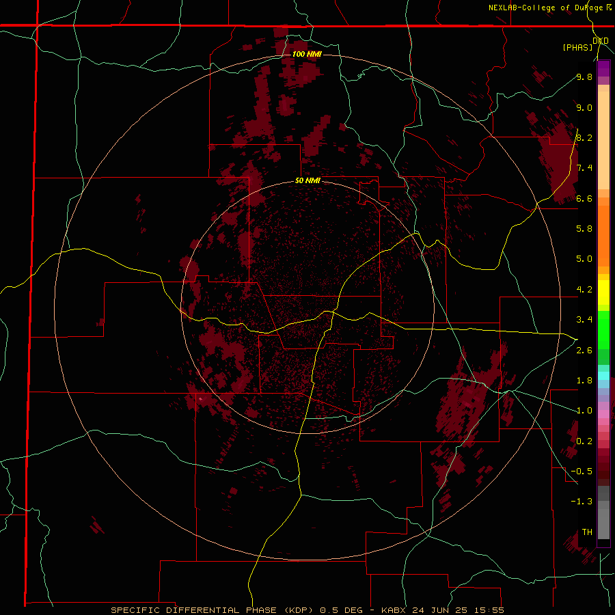The image size is (615, 615).
Task: Click the 9.0 legend value
Action: pyautogui.click(x=584, y=107)
